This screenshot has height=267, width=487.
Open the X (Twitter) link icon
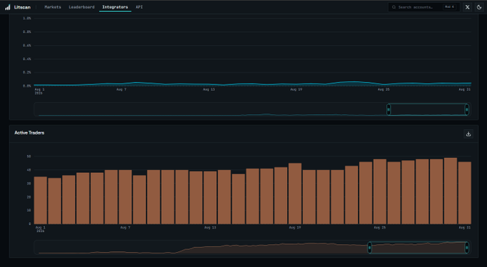click(468, 7)
